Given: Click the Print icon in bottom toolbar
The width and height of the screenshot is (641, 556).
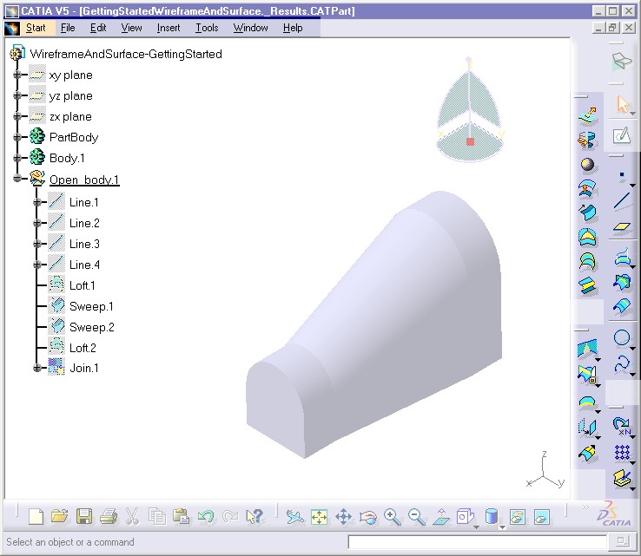Looking at the screenshot, I should (108, 517).
